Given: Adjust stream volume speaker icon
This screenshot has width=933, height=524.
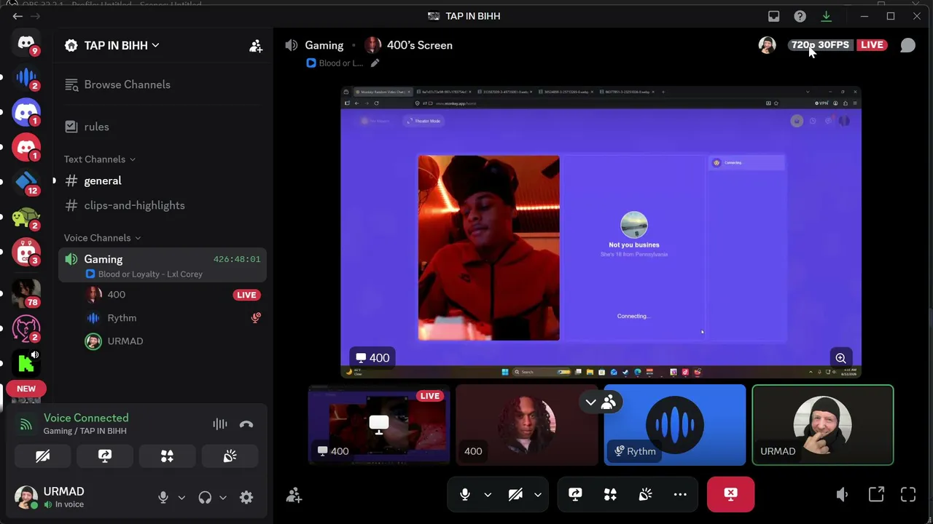Looking at the screenshot, I should (842, 495).
